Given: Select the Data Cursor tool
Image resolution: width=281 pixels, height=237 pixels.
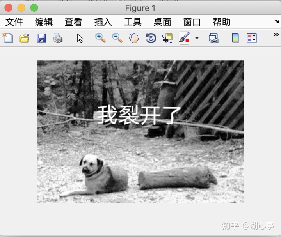Looking at the screenshot, I should (167, 38).
